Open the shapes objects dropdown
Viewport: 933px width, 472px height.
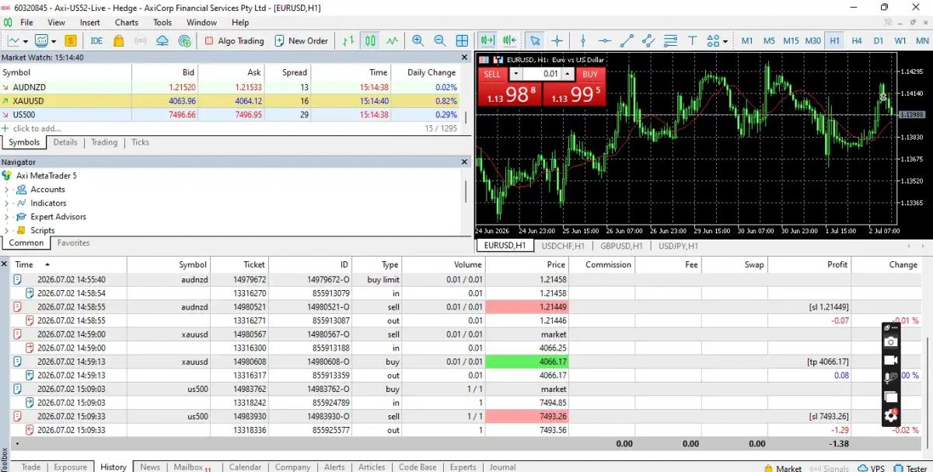[725, 40]
